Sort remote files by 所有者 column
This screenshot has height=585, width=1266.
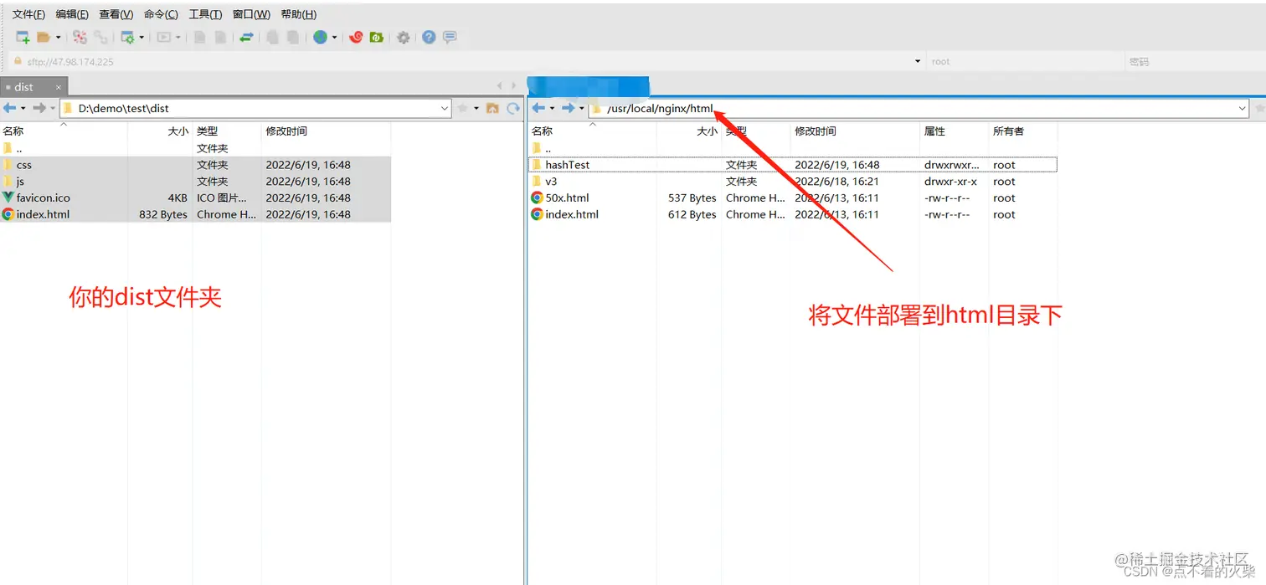pyautogui.click(x=1022, y=131)
